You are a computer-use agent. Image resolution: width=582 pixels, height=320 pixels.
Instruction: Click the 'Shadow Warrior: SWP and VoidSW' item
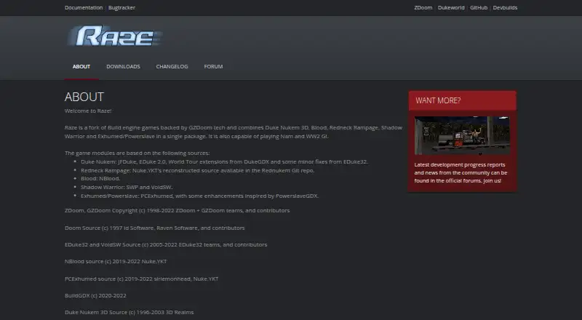127,187
